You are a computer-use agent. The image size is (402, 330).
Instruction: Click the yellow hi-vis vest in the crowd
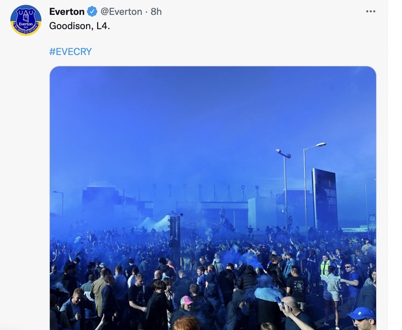tap(326, 267)
